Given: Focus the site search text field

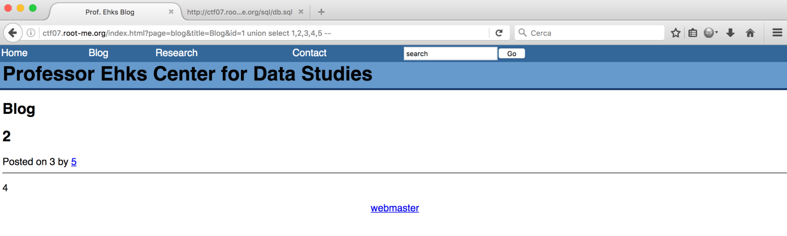Looking at the screenshot, I should pyautogui.click(x=451, y=54).
